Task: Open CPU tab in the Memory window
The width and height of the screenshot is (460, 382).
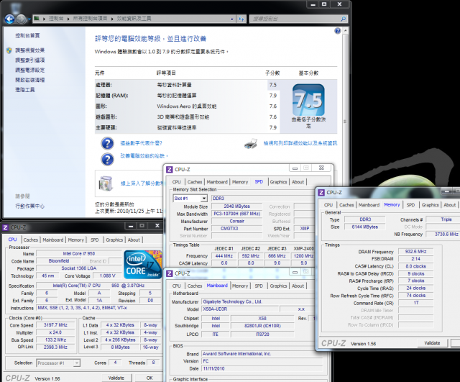Action: point(328,205)
